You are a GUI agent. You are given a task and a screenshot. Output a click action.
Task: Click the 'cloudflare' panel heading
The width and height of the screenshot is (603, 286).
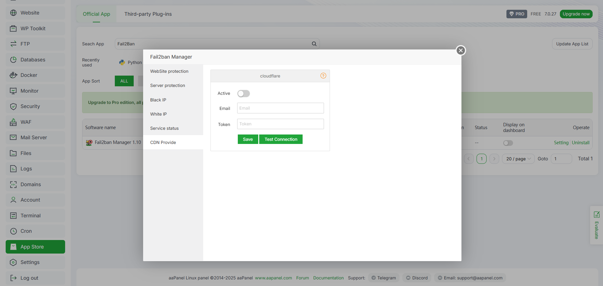[270, 76]
